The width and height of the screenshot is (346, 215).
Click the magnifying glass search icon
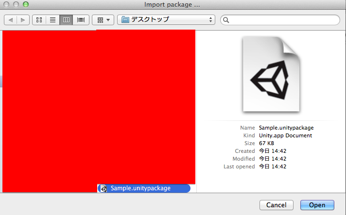(x=226, y=20)
